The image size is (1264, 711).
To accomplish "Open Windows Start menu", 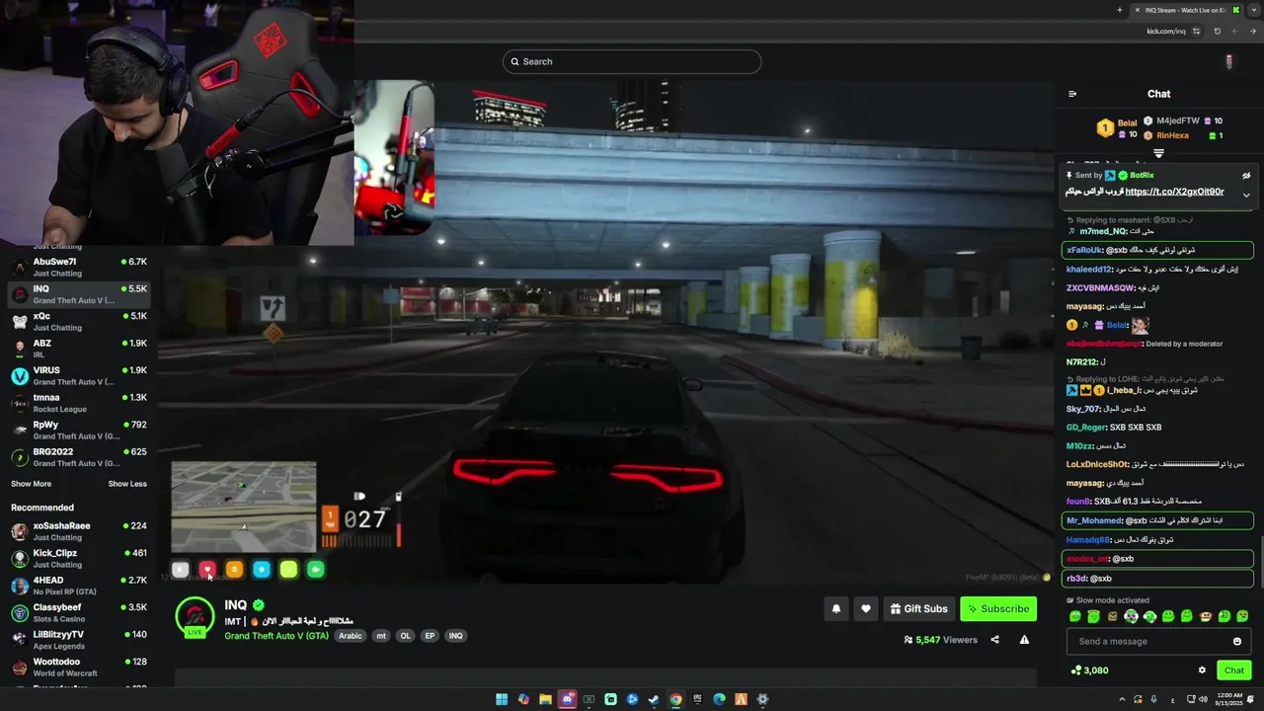I will (502, 699).
